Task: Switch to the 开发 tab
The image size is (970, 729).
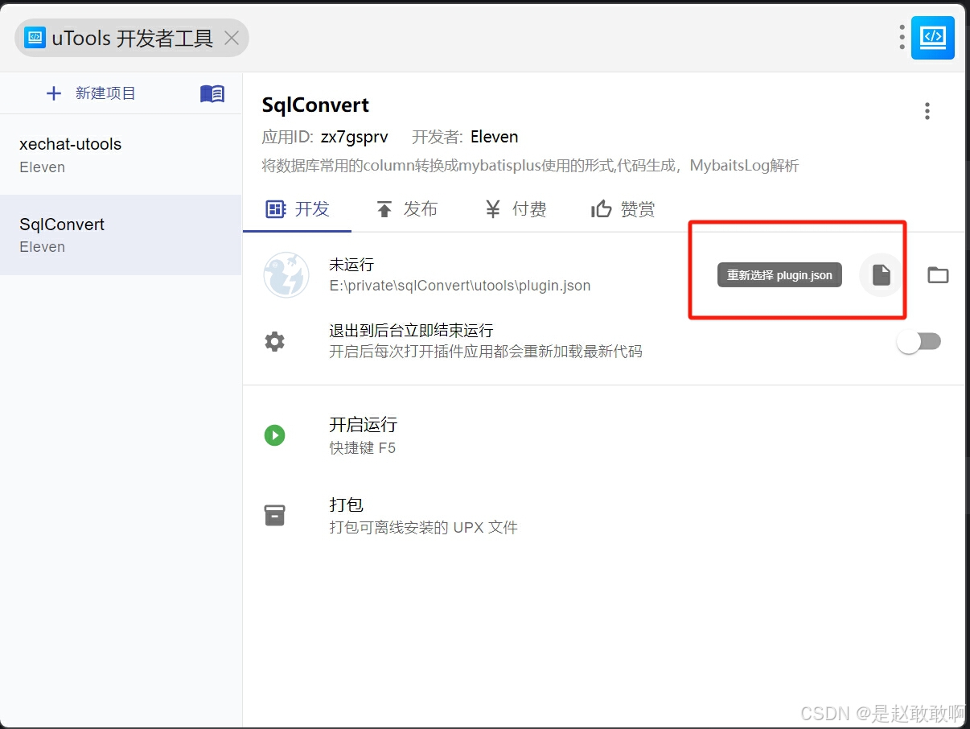Action: coord(298,209)
